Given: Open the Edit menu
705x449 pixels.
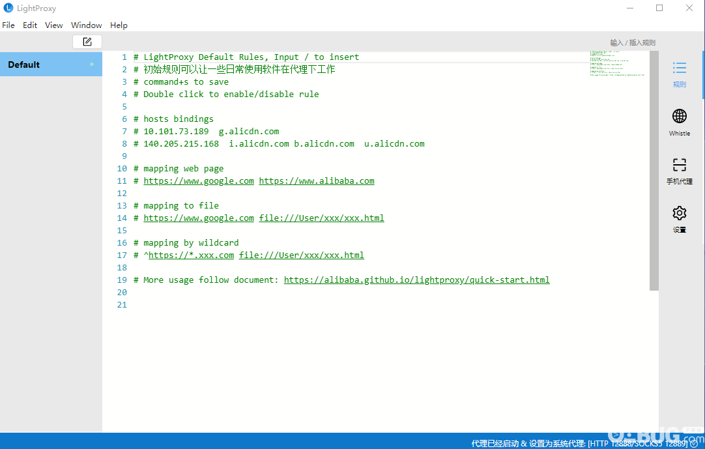Looking at the screenshot, I should point(30,25).
